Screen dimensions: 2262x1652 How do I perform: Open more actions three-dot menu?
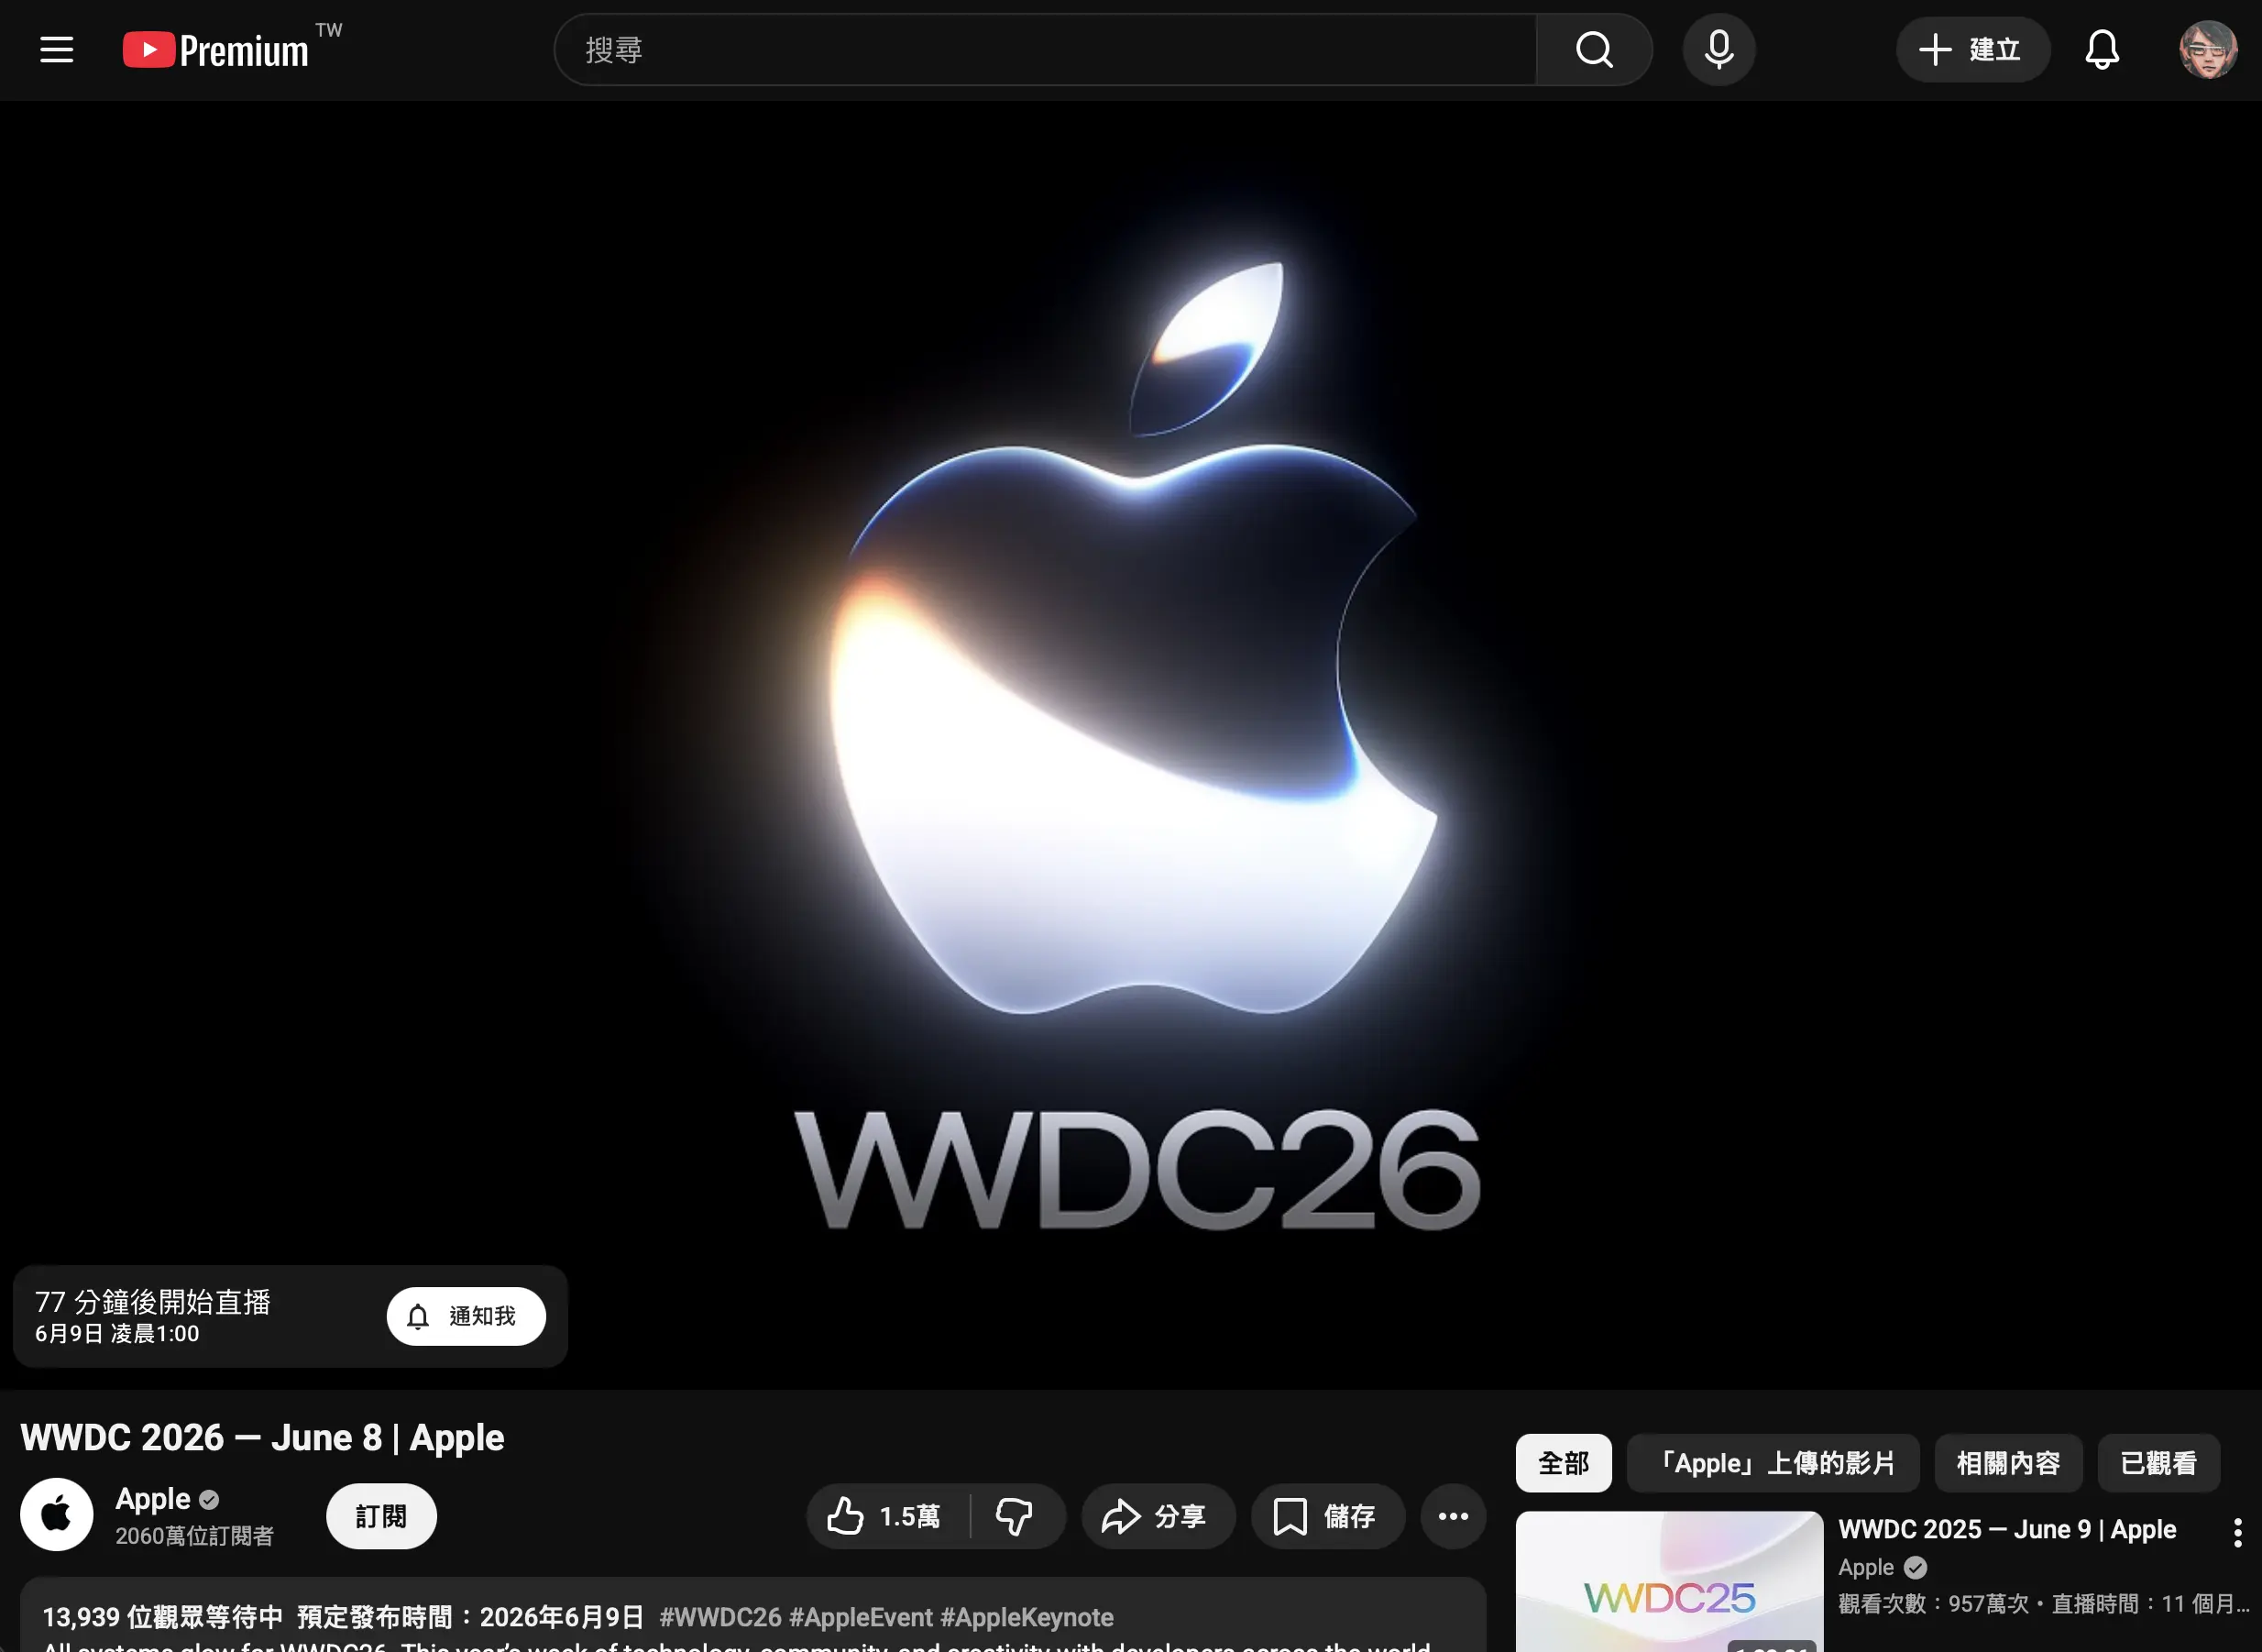coord(1454,1516)
